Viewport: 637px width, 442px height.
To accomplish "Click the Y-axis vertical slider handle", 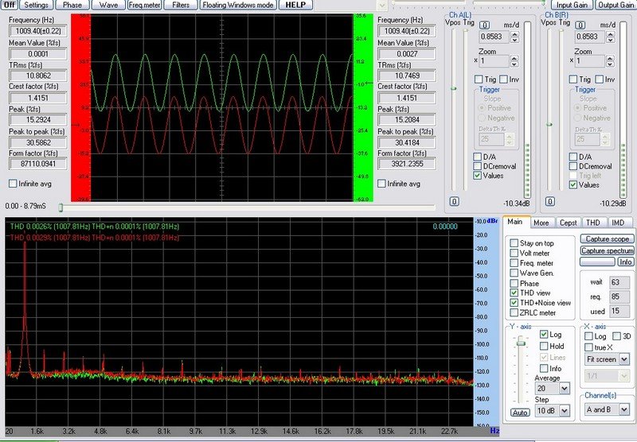I will pyautogui.click(x=520, y=342).
